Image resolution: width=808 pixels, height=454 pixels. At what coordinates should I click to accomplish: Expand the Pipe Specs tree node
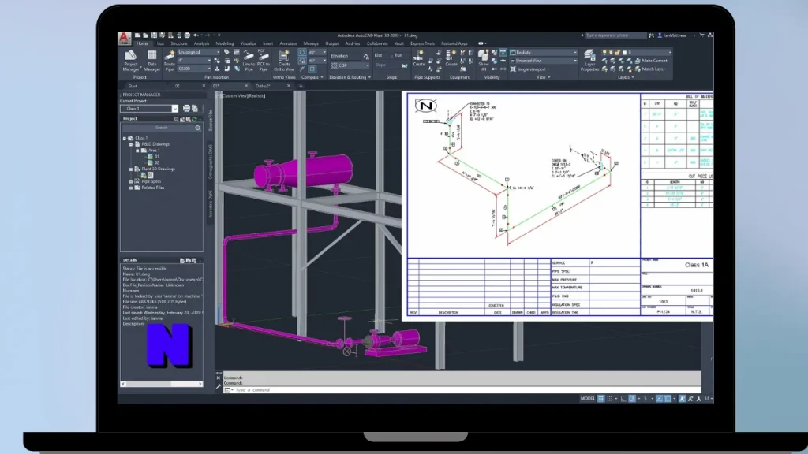point(131,182)
